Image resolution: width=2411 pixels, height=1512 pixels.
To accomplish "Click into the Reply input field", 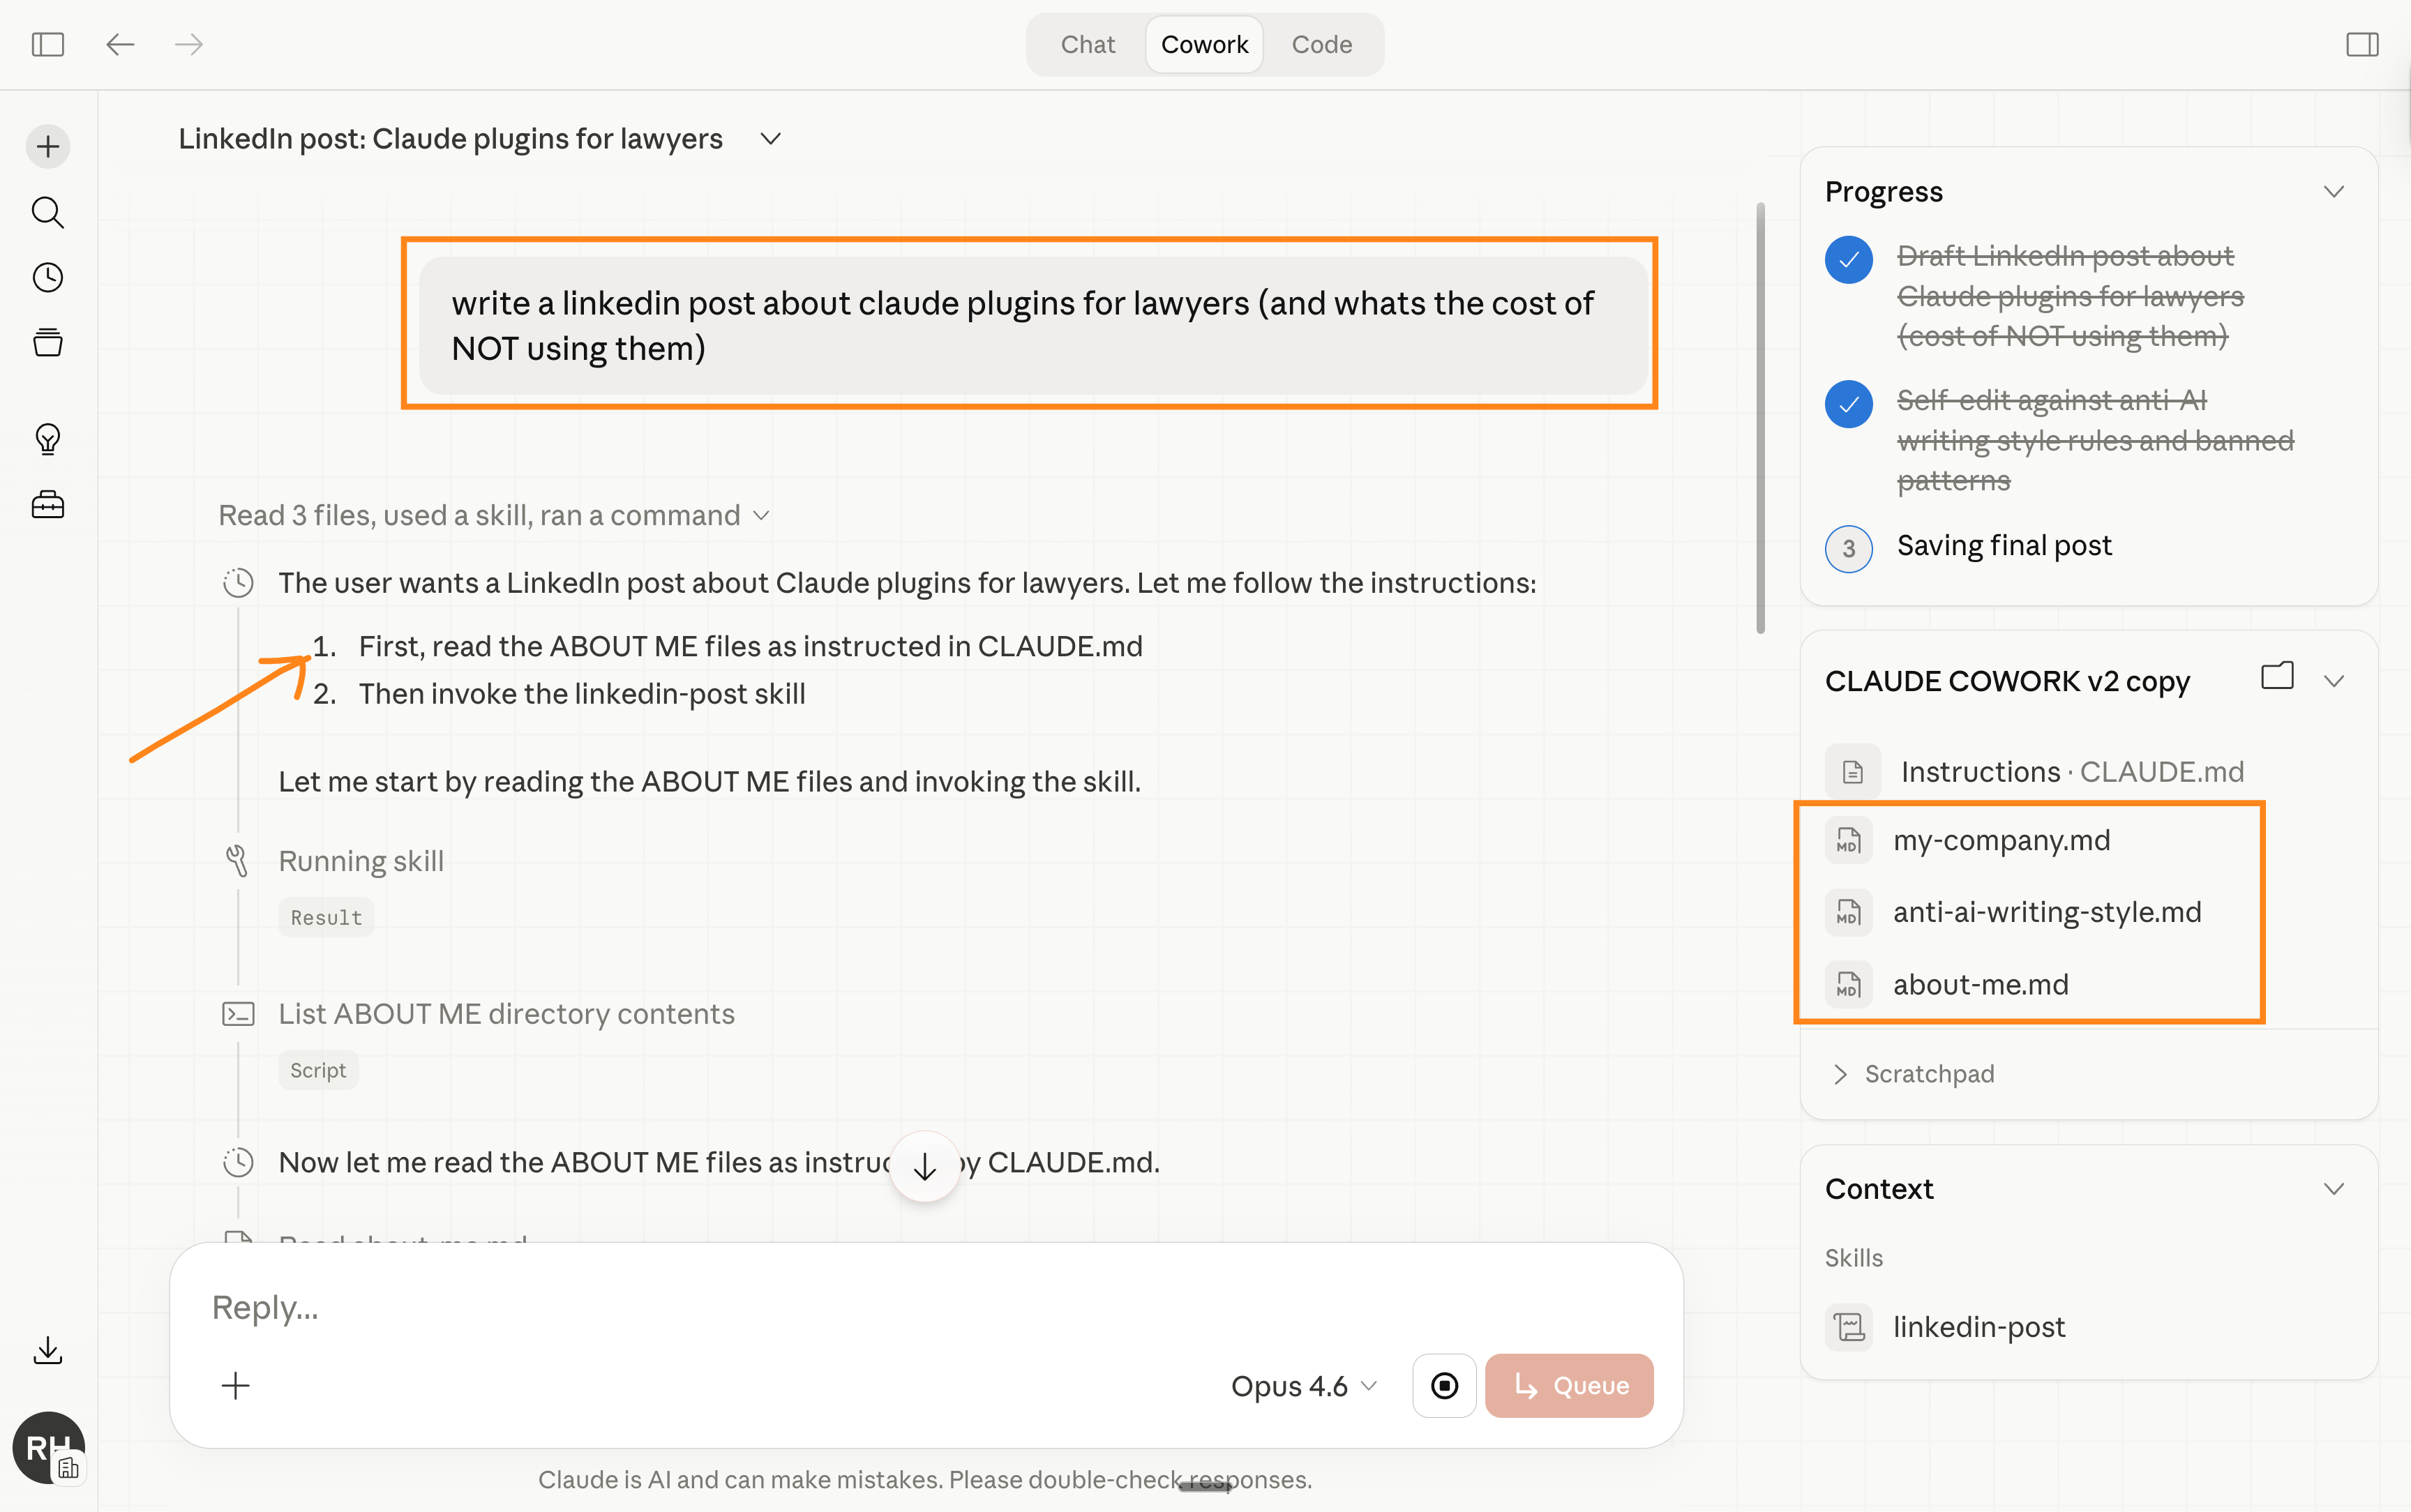I will pos(700,1307).
